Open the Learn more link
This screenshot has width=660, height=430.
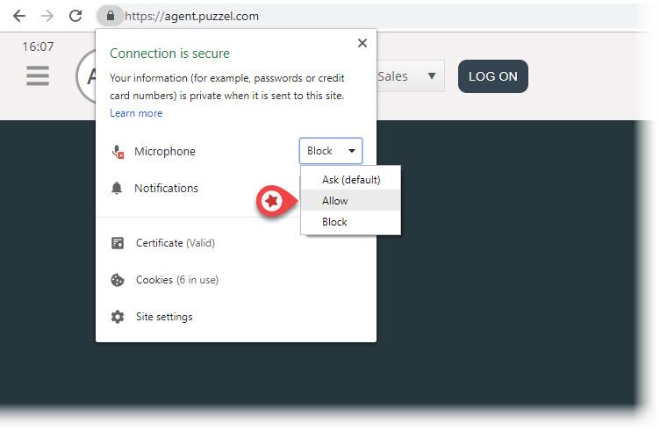[136, 113]
